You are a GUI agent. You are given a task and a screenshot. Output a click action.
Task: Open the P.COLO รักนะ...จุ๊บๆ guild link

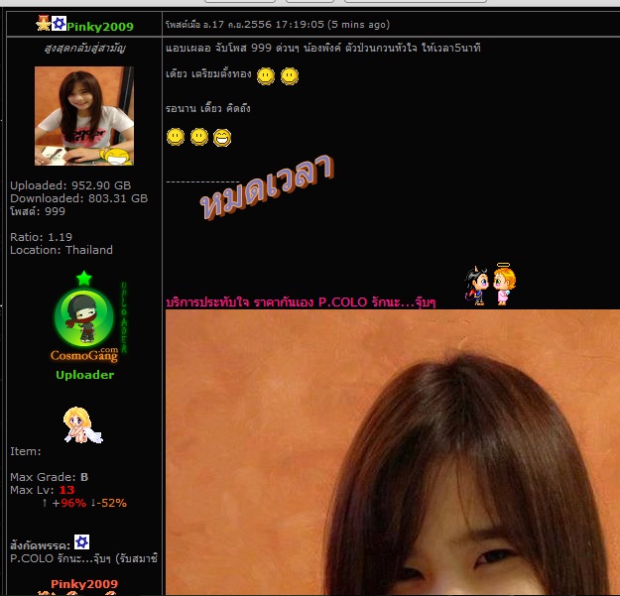84,558
